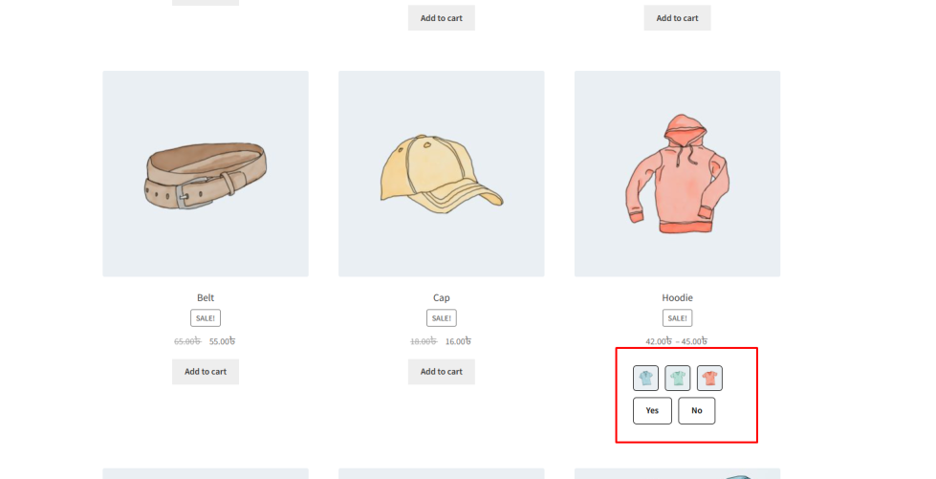The width and height of the screenshot is (936, 479).
Task: Open the Belt product image
Action: point(206,174)
